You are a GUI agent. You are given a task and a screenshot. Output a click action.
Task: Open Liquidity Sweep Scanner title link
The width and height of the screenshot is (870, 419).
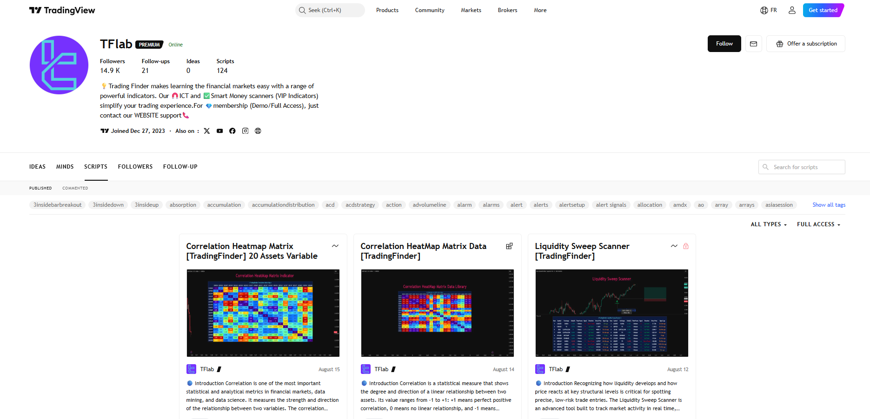tap(582, 251)
